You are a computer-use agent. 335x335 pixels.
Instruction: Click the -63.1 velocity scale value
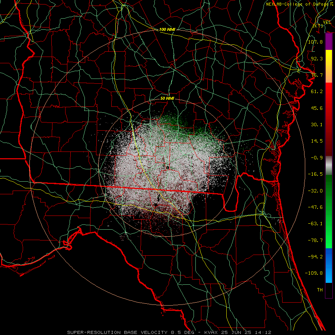315,224
